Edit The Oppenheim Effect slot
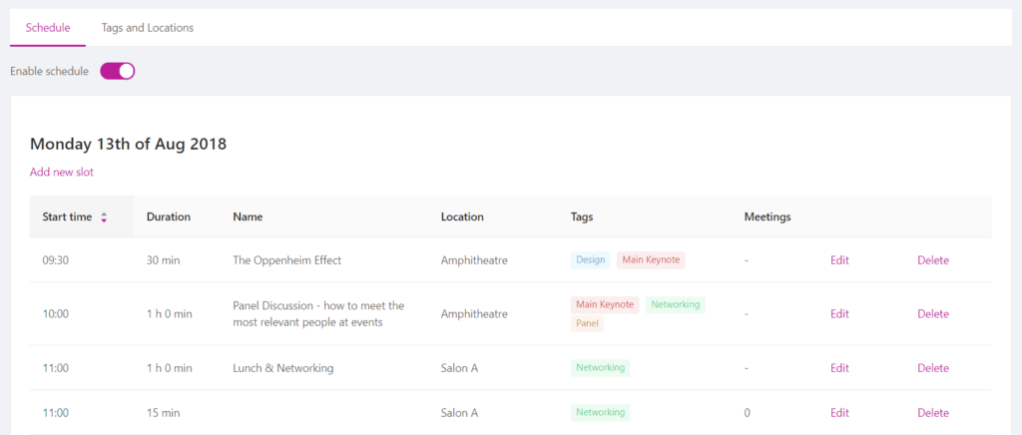This screenshot has width=1022, height=435. 839,259
